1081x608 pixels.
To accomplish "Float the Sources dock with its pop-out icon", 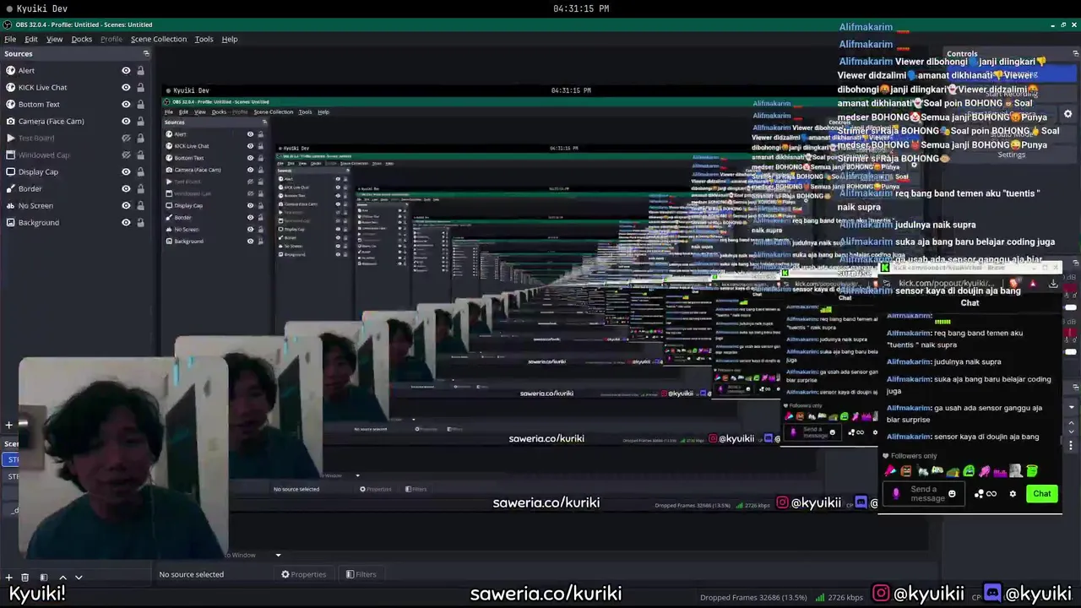I will point(146,53).
